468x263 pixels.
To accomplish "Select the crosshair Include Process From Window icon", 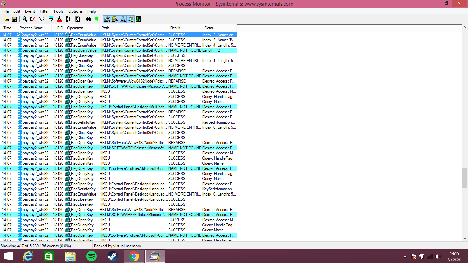I will coord(67,19).
